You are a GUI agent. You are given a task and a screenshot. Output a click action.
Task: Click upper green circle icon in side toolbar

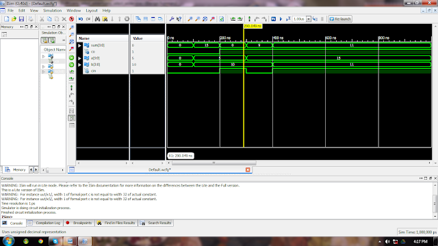71,57
